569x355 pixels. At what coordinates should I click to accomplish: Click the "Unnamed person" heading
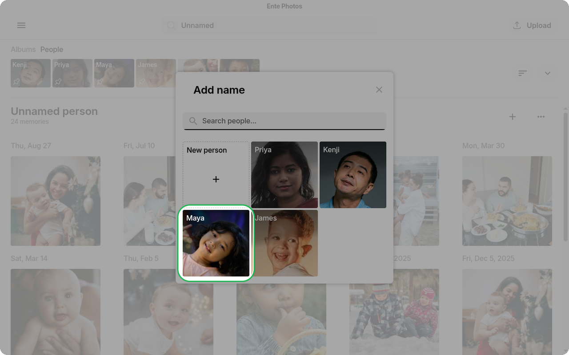coord(54,111)
